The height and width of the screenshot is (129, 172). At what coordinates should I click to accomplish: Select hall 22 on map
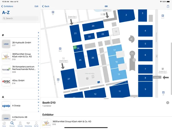(89, 36)
